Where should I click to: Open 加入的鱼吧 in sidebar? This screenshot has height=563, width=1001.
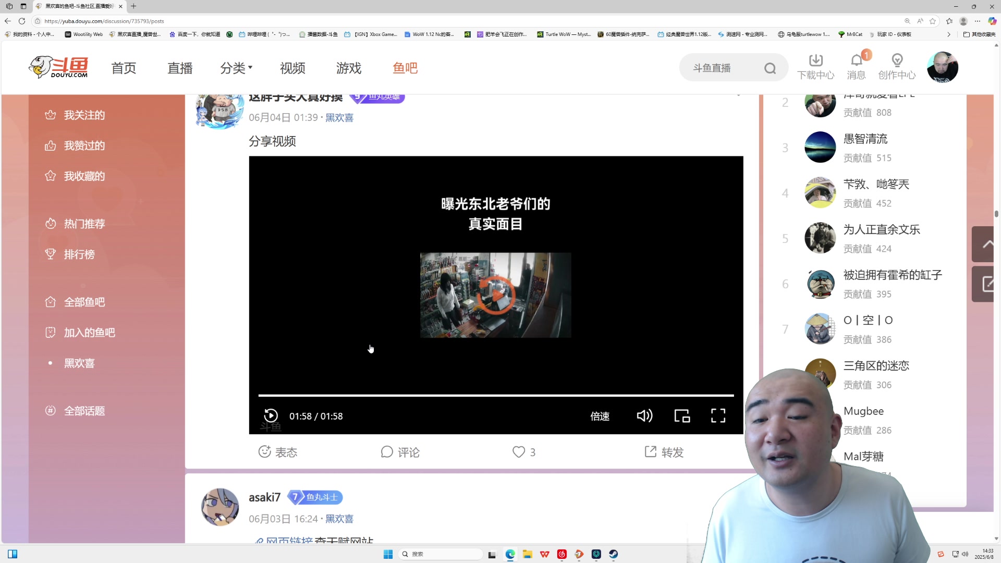point(80,333)
